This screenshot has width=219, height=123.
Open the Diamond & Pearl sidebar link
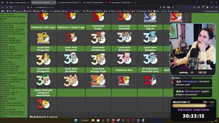[x=8, y=99]
